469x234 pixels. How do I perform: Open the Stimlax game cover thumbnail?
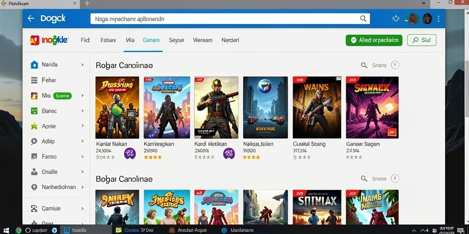(317, 207)
